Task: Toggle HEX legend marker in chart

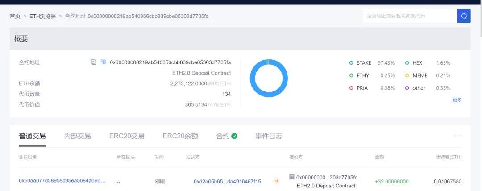Action: tap(407, 63)
